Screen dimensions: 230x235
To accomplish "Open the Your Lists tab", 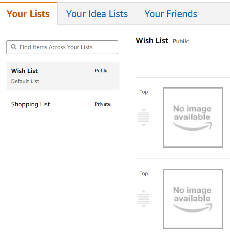I will click(x=28, y=14).
